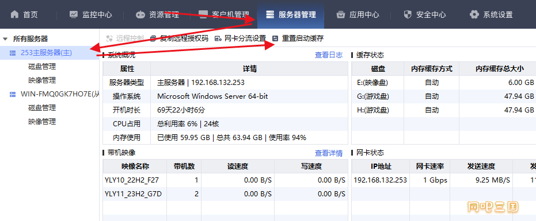
Task: Open 磁盘管理 under 253主服务器
Action: tap(42, 67)
